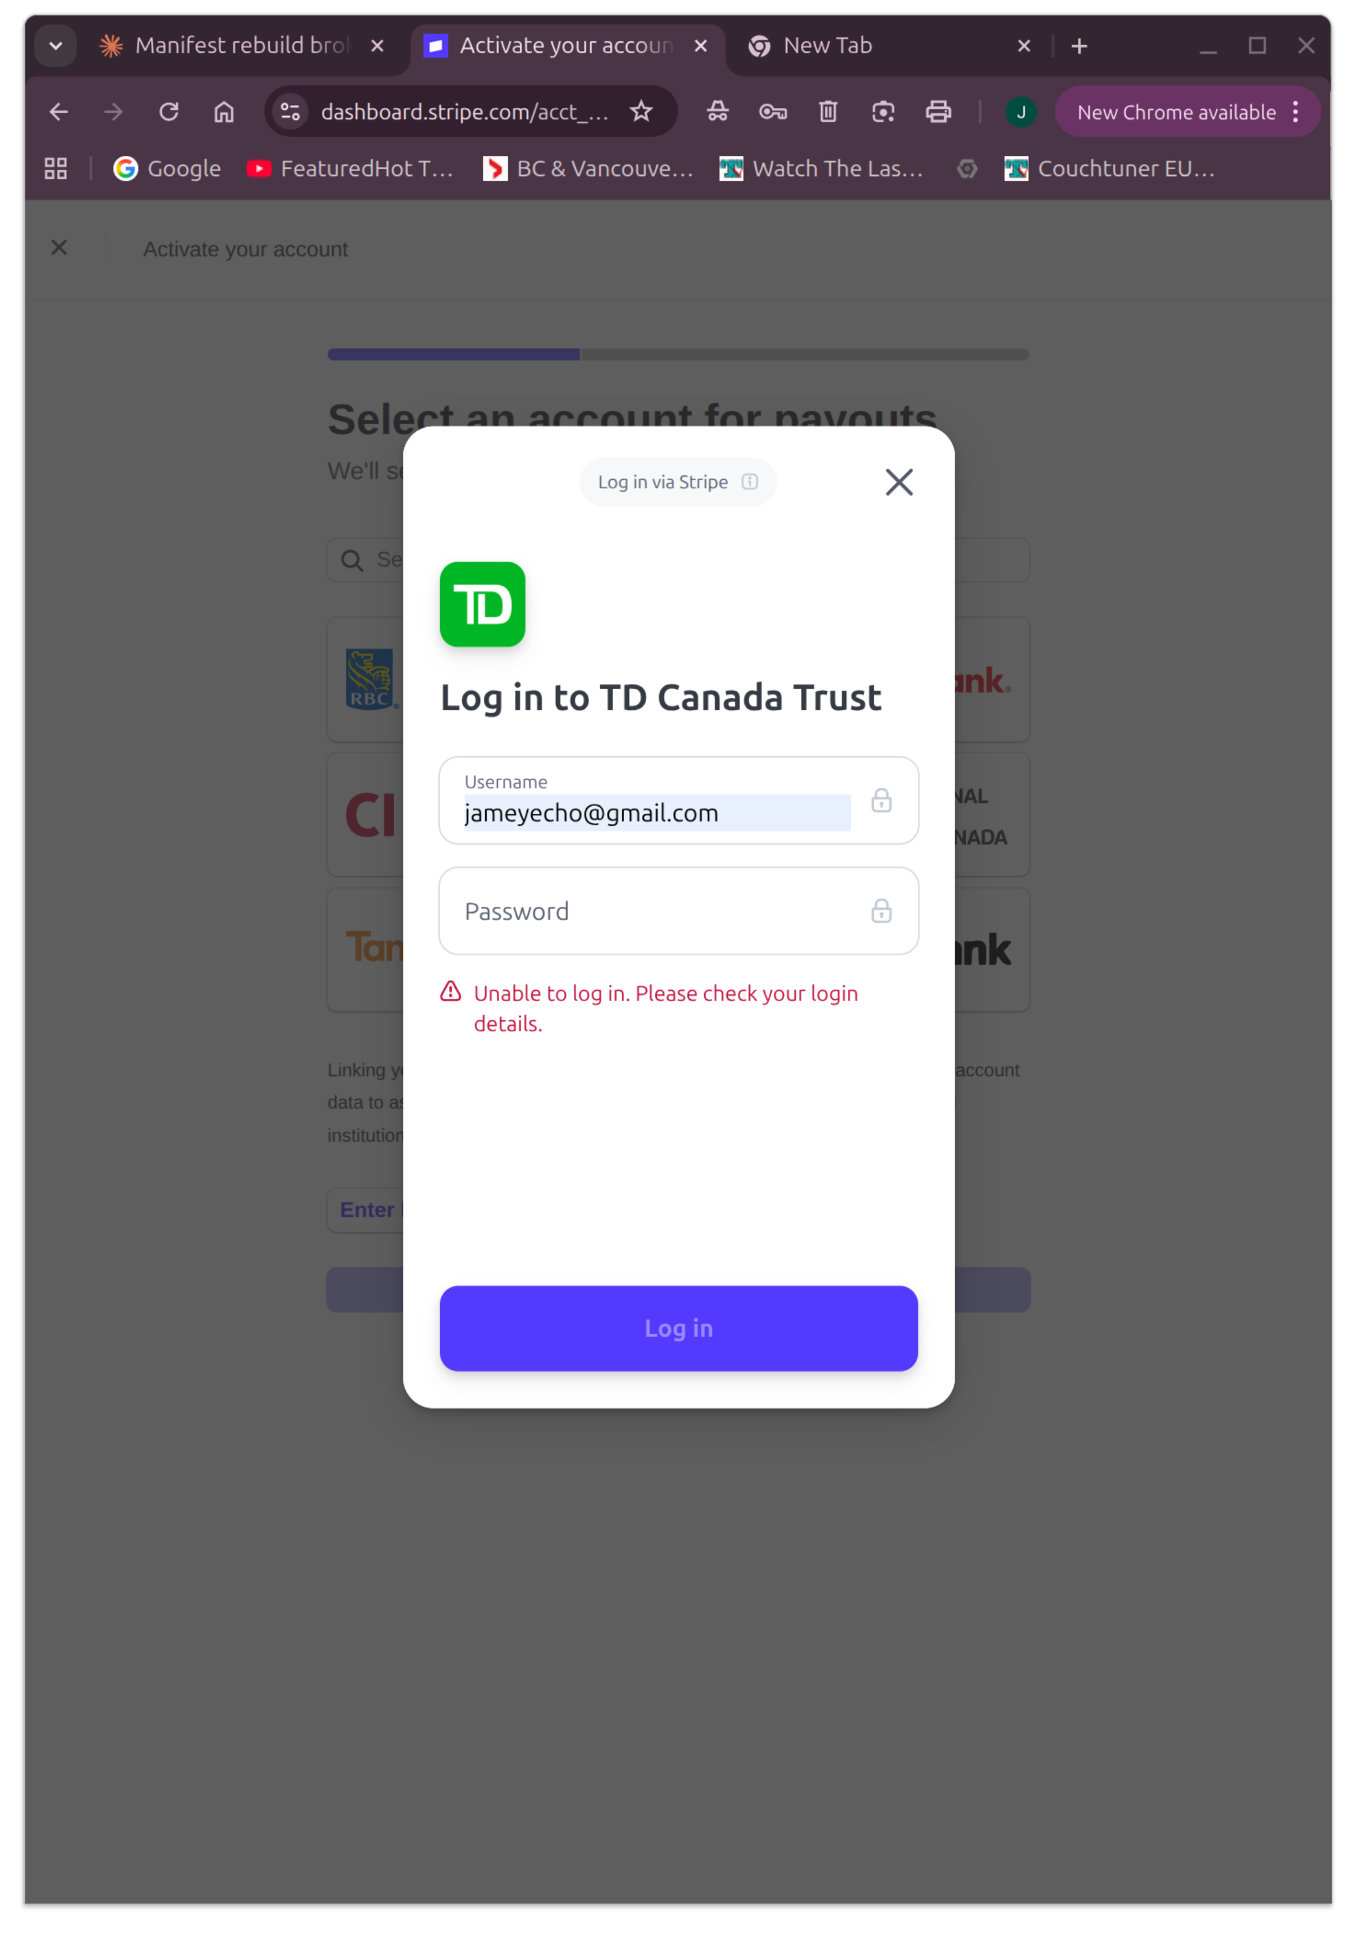Click the info icon beside Log in via Stripe
1355x1952 pixels.
point(749,482)
